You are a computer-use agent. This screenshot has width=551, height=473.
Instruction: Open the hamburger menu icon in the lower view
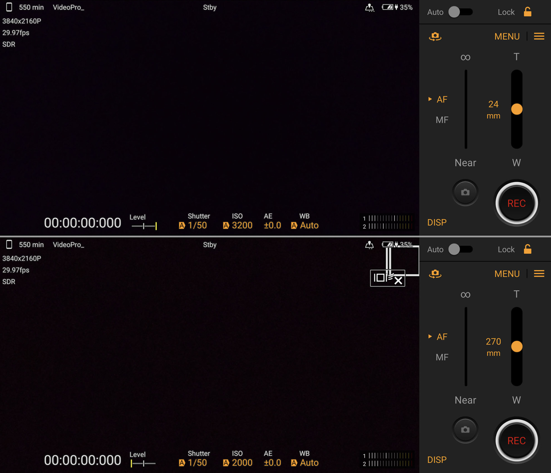click(539, 273)
